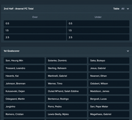Choose Sterling, Raheem to score first
132x120 pixels.
click(x=67, y=68)
